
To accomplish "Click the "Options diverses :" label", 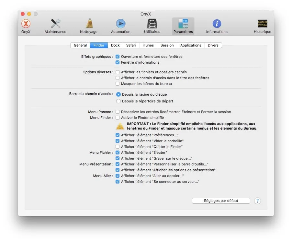I will click(98, 72).
